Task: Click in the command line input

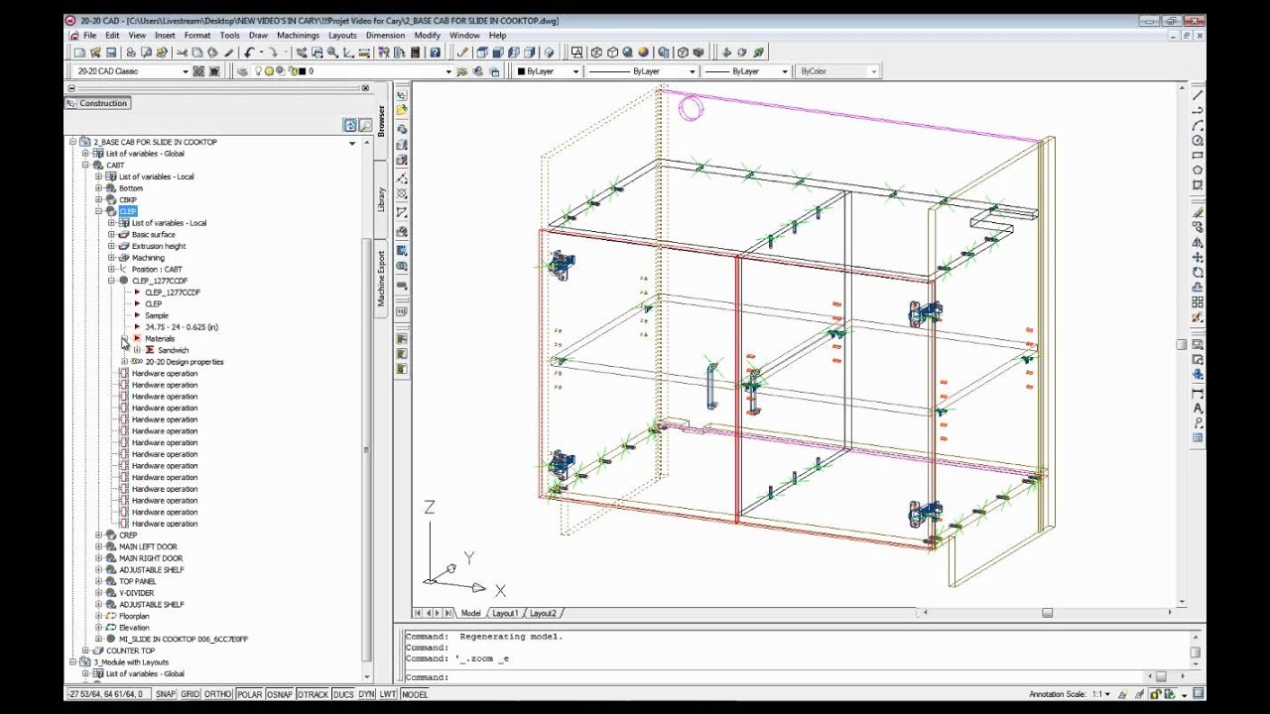Action: (794, 677)
